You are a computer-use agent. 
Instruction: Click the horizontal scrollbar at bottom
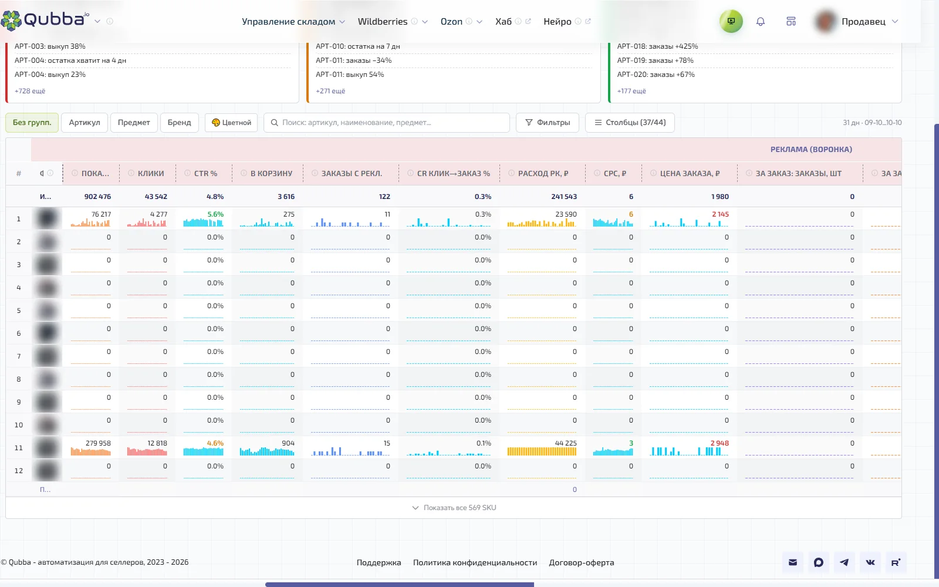pyautogui.click(x=400, y=584)
